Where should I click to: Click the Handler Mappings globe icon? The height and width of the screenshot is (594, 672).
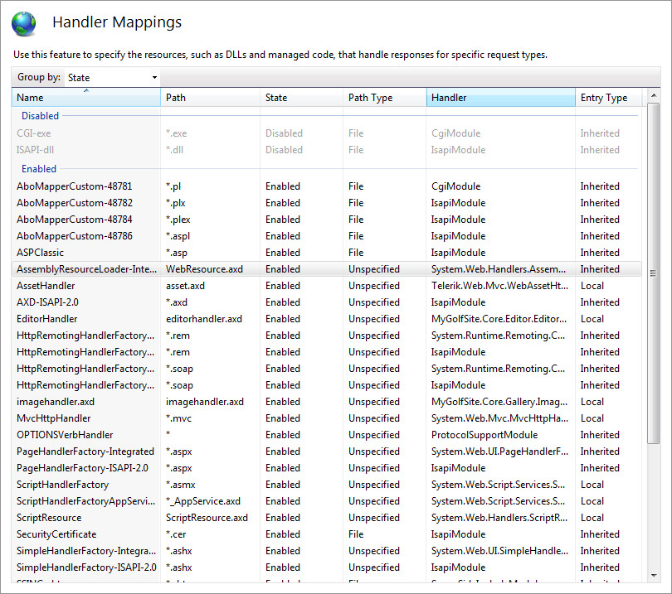[23, 24]
